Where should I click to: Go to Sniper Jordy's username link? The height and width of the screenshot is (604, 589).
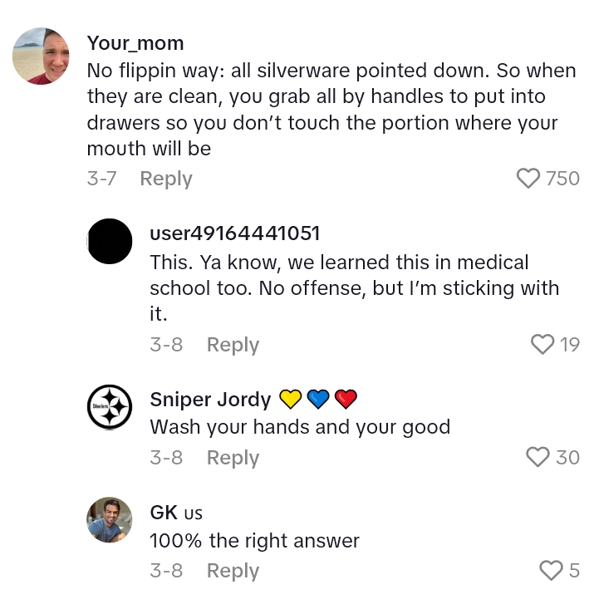(210, 400)
